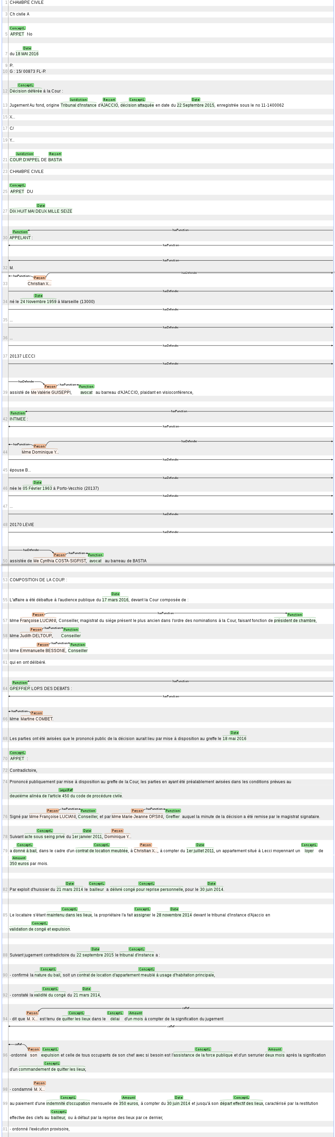Click the text 'Ch civile A'
Image resolution: width=335 pixels, height=1137 pixels.
[x=19, y=14]
